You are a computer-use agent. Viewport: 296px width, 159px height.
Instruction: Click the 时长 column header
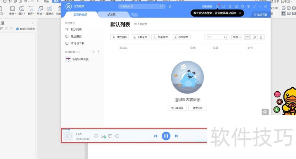pyautogui.click(x=250, y=48)
